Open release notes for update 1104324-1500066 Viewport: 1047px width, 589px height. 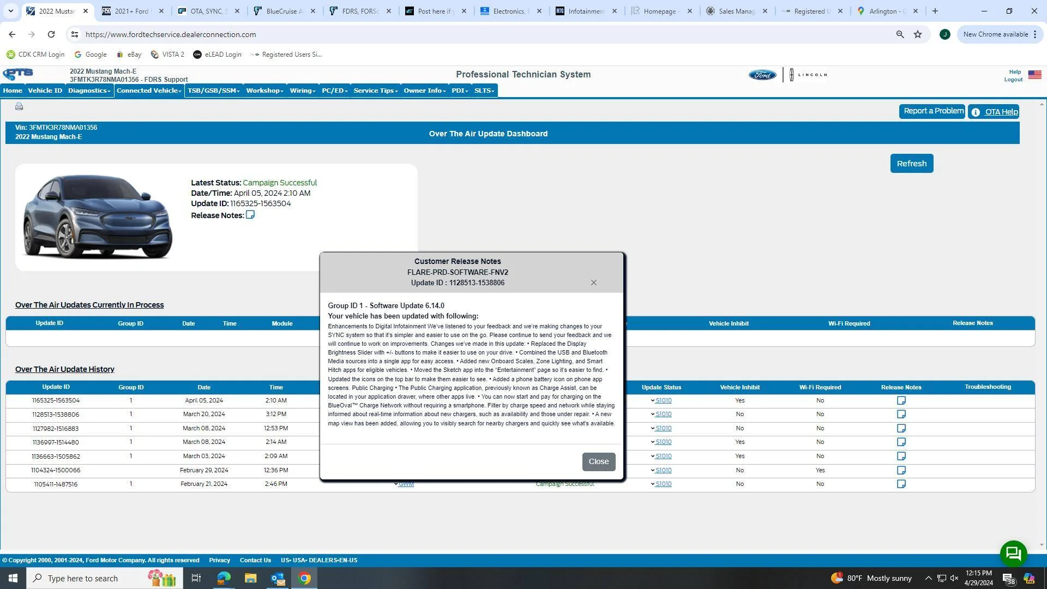pyautogui.click(x=901, y=470)
